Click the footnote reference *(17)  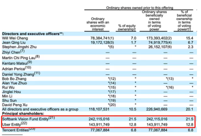[112, 92]
